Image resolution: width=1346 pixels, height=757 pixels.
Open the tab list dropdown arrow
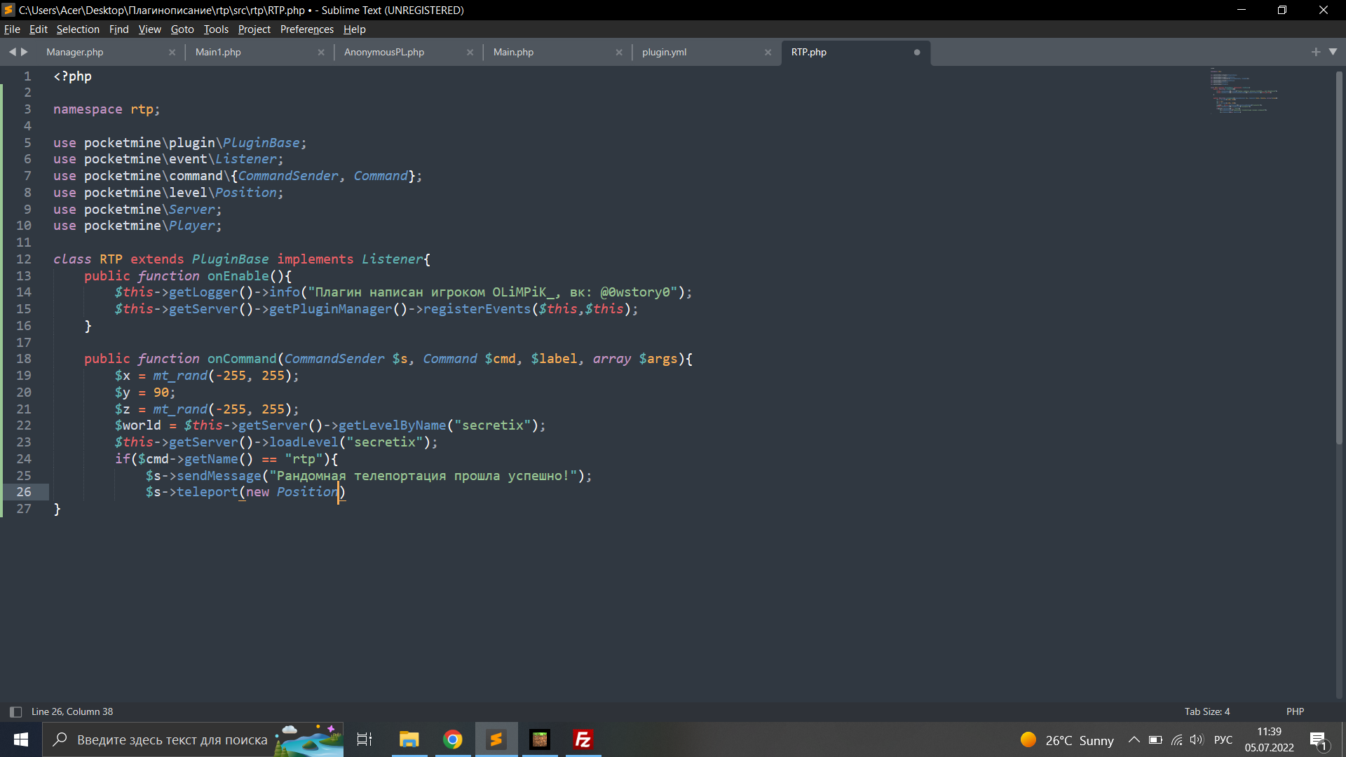tap(1333, 52)
